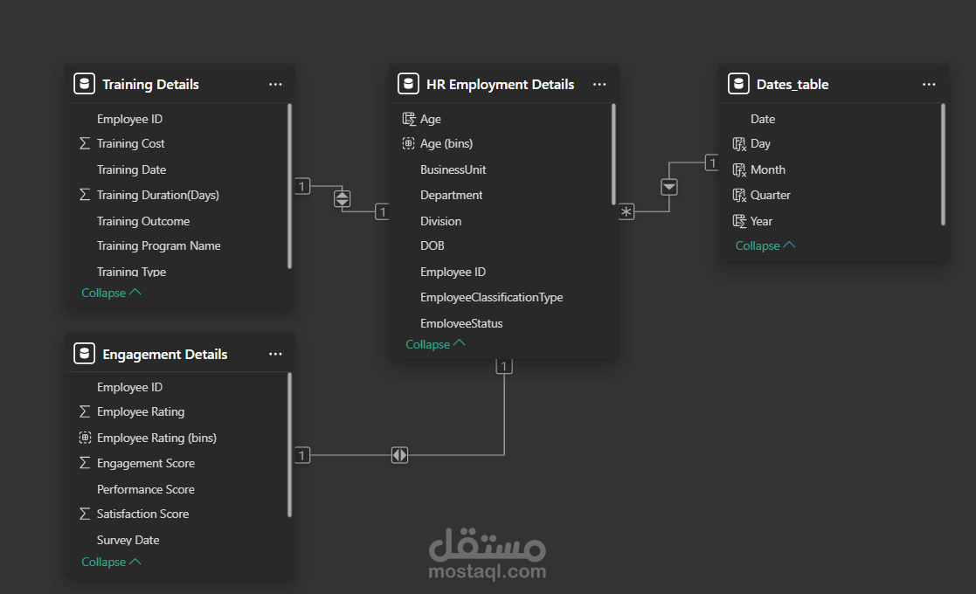Click the Training Details field list scrollbar
Image resolution: width=976 pixels, height=594 pixels.
[289, 186]
